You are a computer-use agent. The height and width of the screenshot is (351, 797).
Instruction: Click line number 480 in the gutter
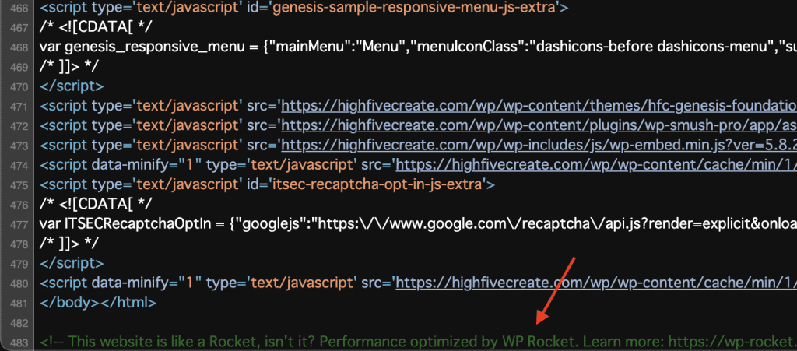[19, 283]
